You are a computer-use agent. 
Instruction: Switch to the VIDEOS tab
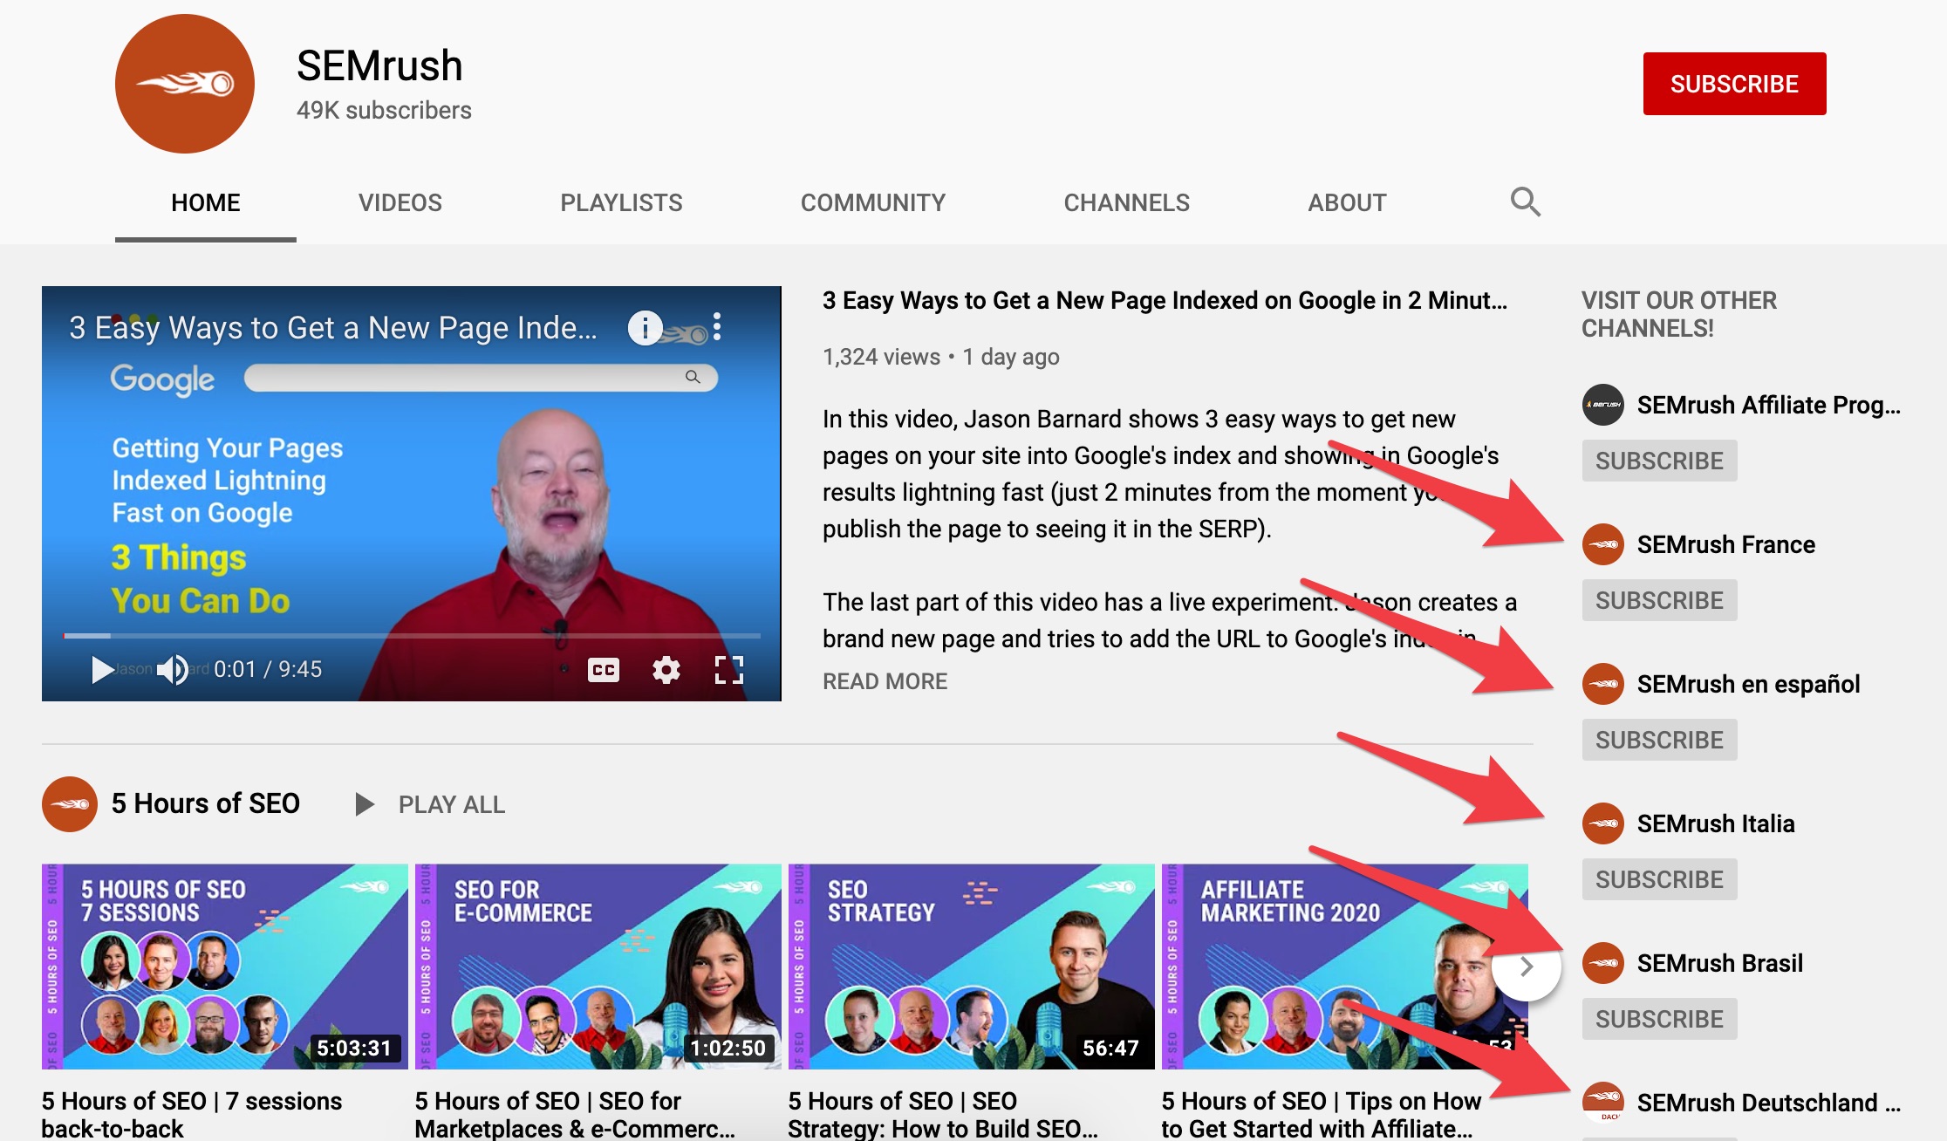point(400,202)
